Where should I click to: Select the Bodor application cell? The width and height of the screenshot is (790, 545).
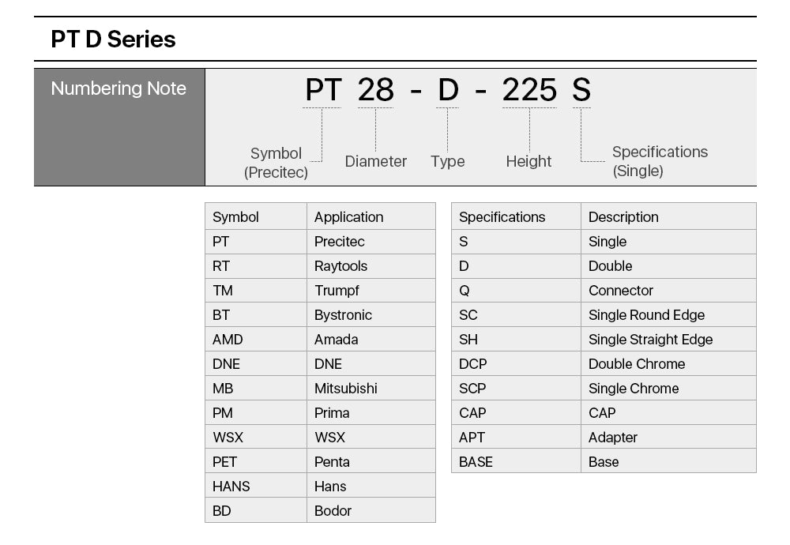click(x=333, y=511)
